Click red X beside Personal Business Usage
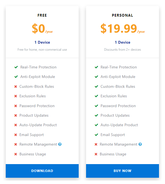This screenshot has width=165, height=184. click(96, 154)
